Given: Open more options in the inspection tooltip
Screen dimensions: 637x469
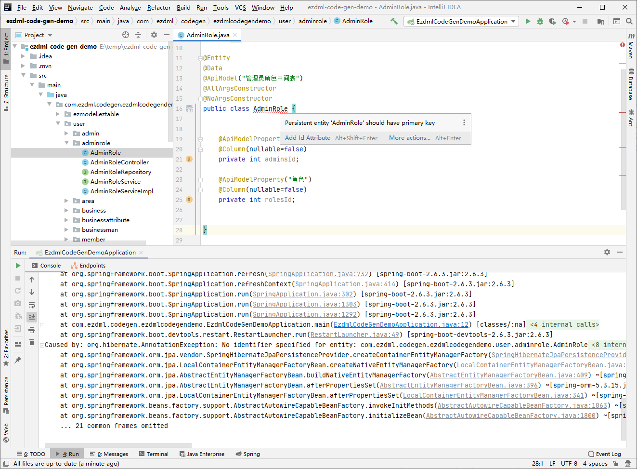Looking at the screenshot, I should pyautogui.click(x=464, y=122).
